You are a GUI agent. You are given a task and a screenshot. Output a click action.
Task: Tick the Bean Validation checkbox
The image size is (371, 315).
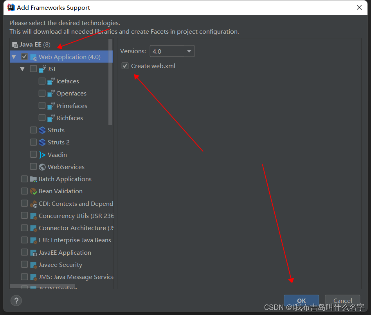coord(24,191)
